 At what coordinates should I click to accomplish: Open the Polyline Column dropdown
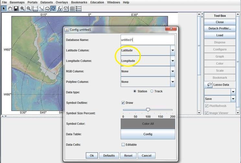click(x=173, y=82)
